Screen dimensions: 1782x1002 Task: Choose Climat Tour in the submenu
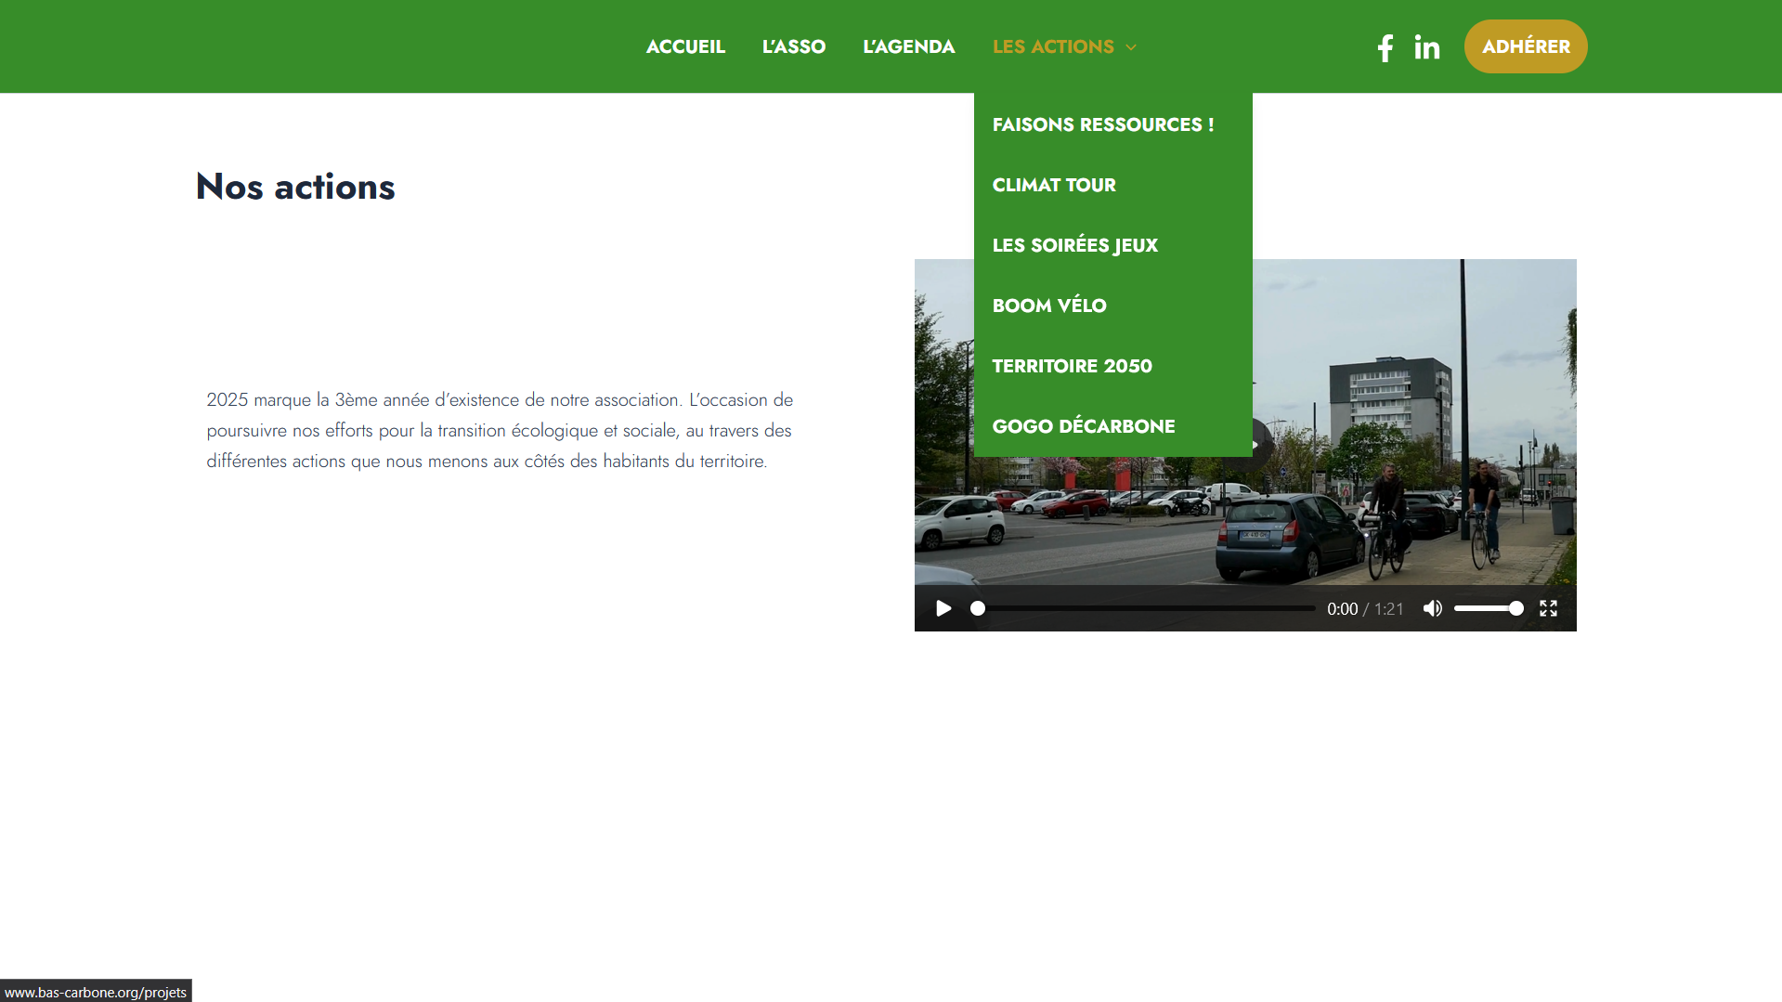point(1054,185)
